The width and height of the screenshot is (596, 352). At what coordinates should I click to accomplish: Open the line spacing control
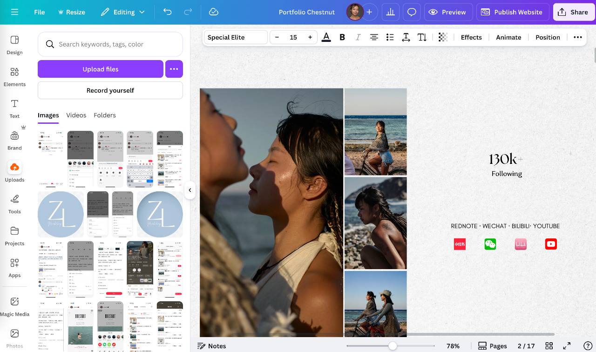point(406,37)
